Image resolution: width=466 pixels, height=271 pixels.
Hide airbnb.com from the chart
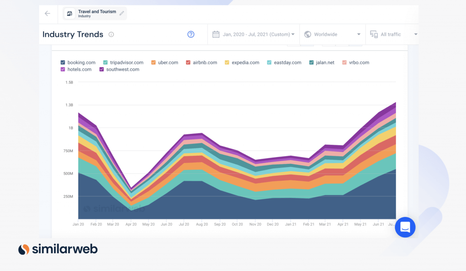(188, 63)
